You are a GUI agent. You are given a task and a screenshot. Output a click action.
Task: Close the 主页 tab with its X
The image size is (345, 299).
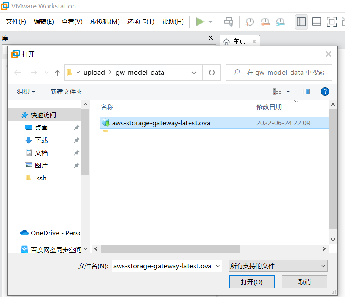254,42
